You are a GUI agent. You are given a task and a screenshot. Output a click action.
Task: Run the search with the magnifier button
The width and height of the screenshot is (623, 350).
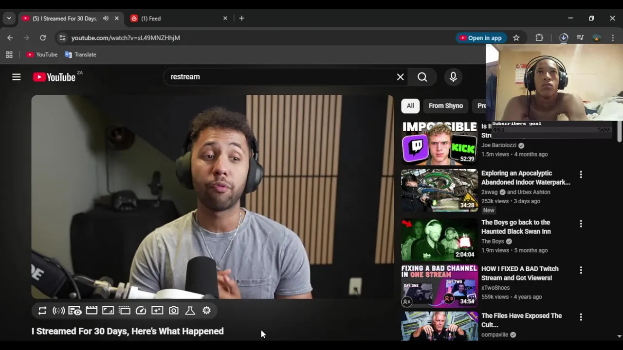(x=422, y=77)
